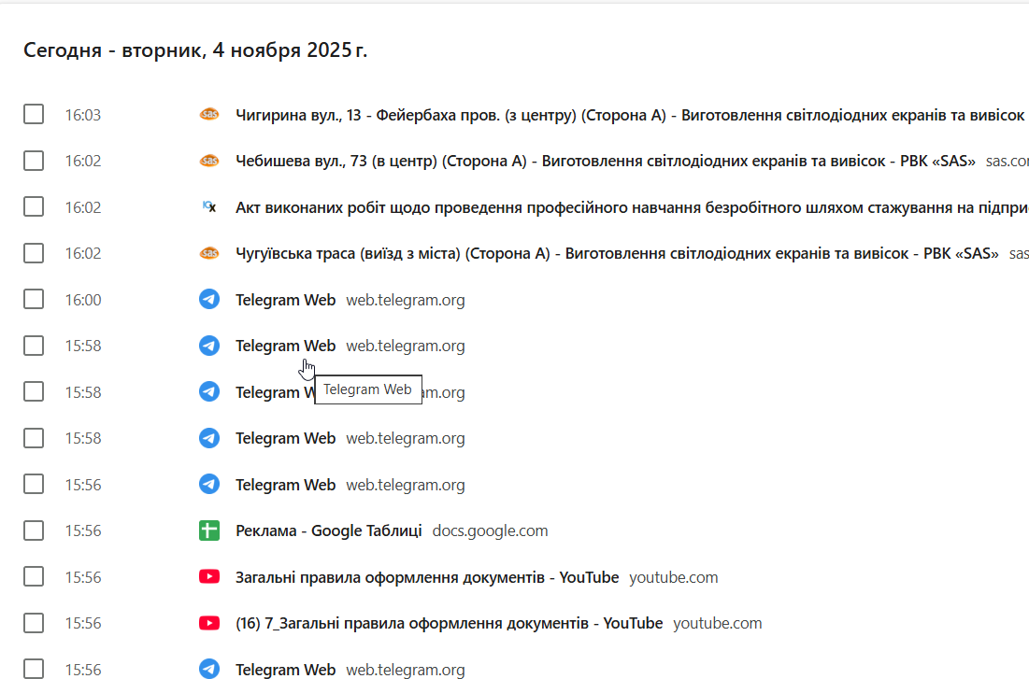Screen dimensions: 1029x679
Task: Click YouTube icon beside (16) 7_Загальні правила
Action: coord(209,623)
